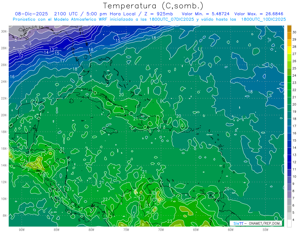The image size is (301, 233).
Task: Click the 24N latitude label
Action: (x=4, y=81)
